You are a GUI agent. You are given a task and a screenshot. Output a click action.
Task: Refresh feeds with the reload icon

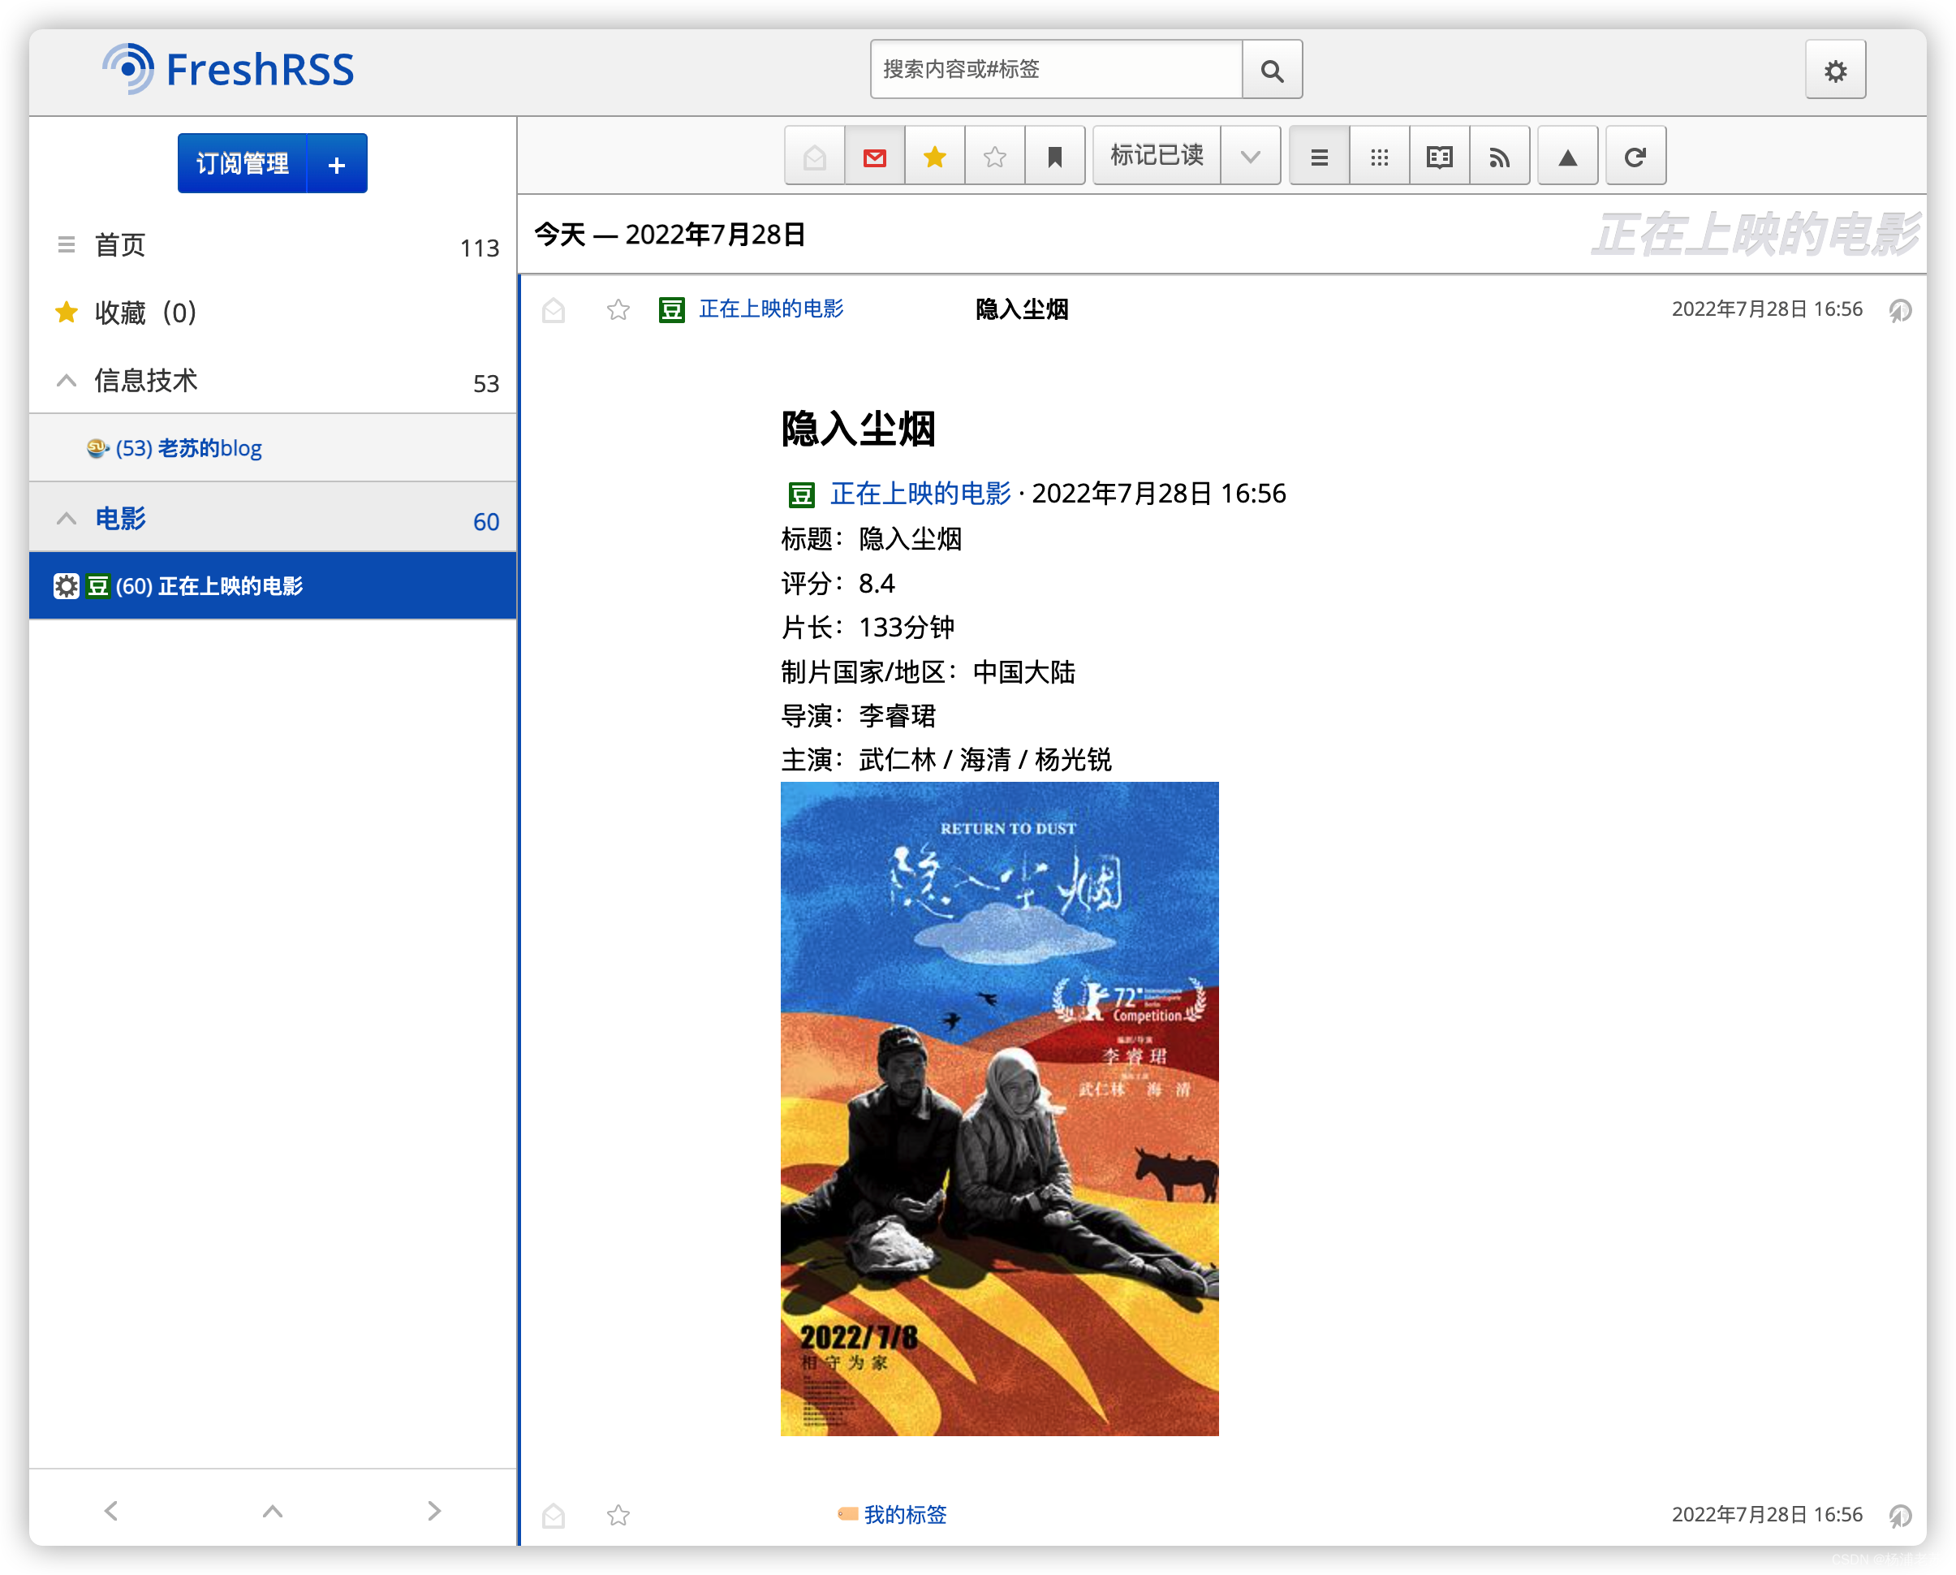(x=1635, y=155)
